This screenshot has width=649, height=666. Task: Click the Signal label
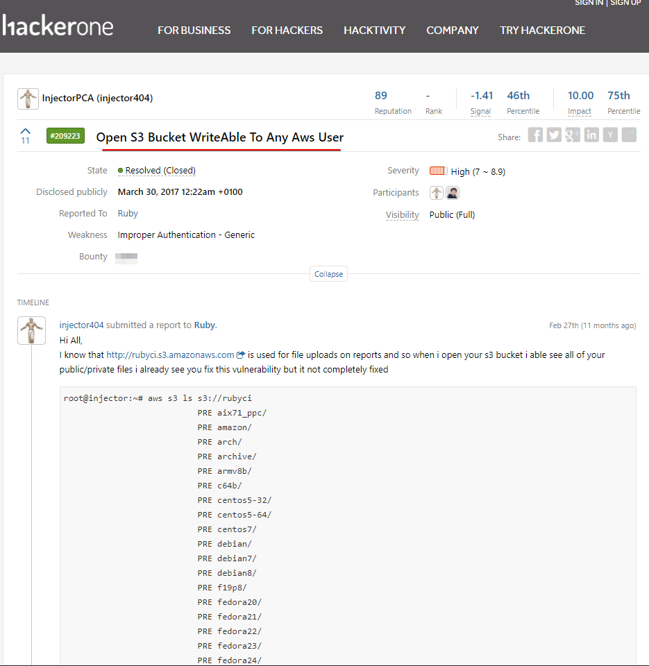[x=480, y=111]
